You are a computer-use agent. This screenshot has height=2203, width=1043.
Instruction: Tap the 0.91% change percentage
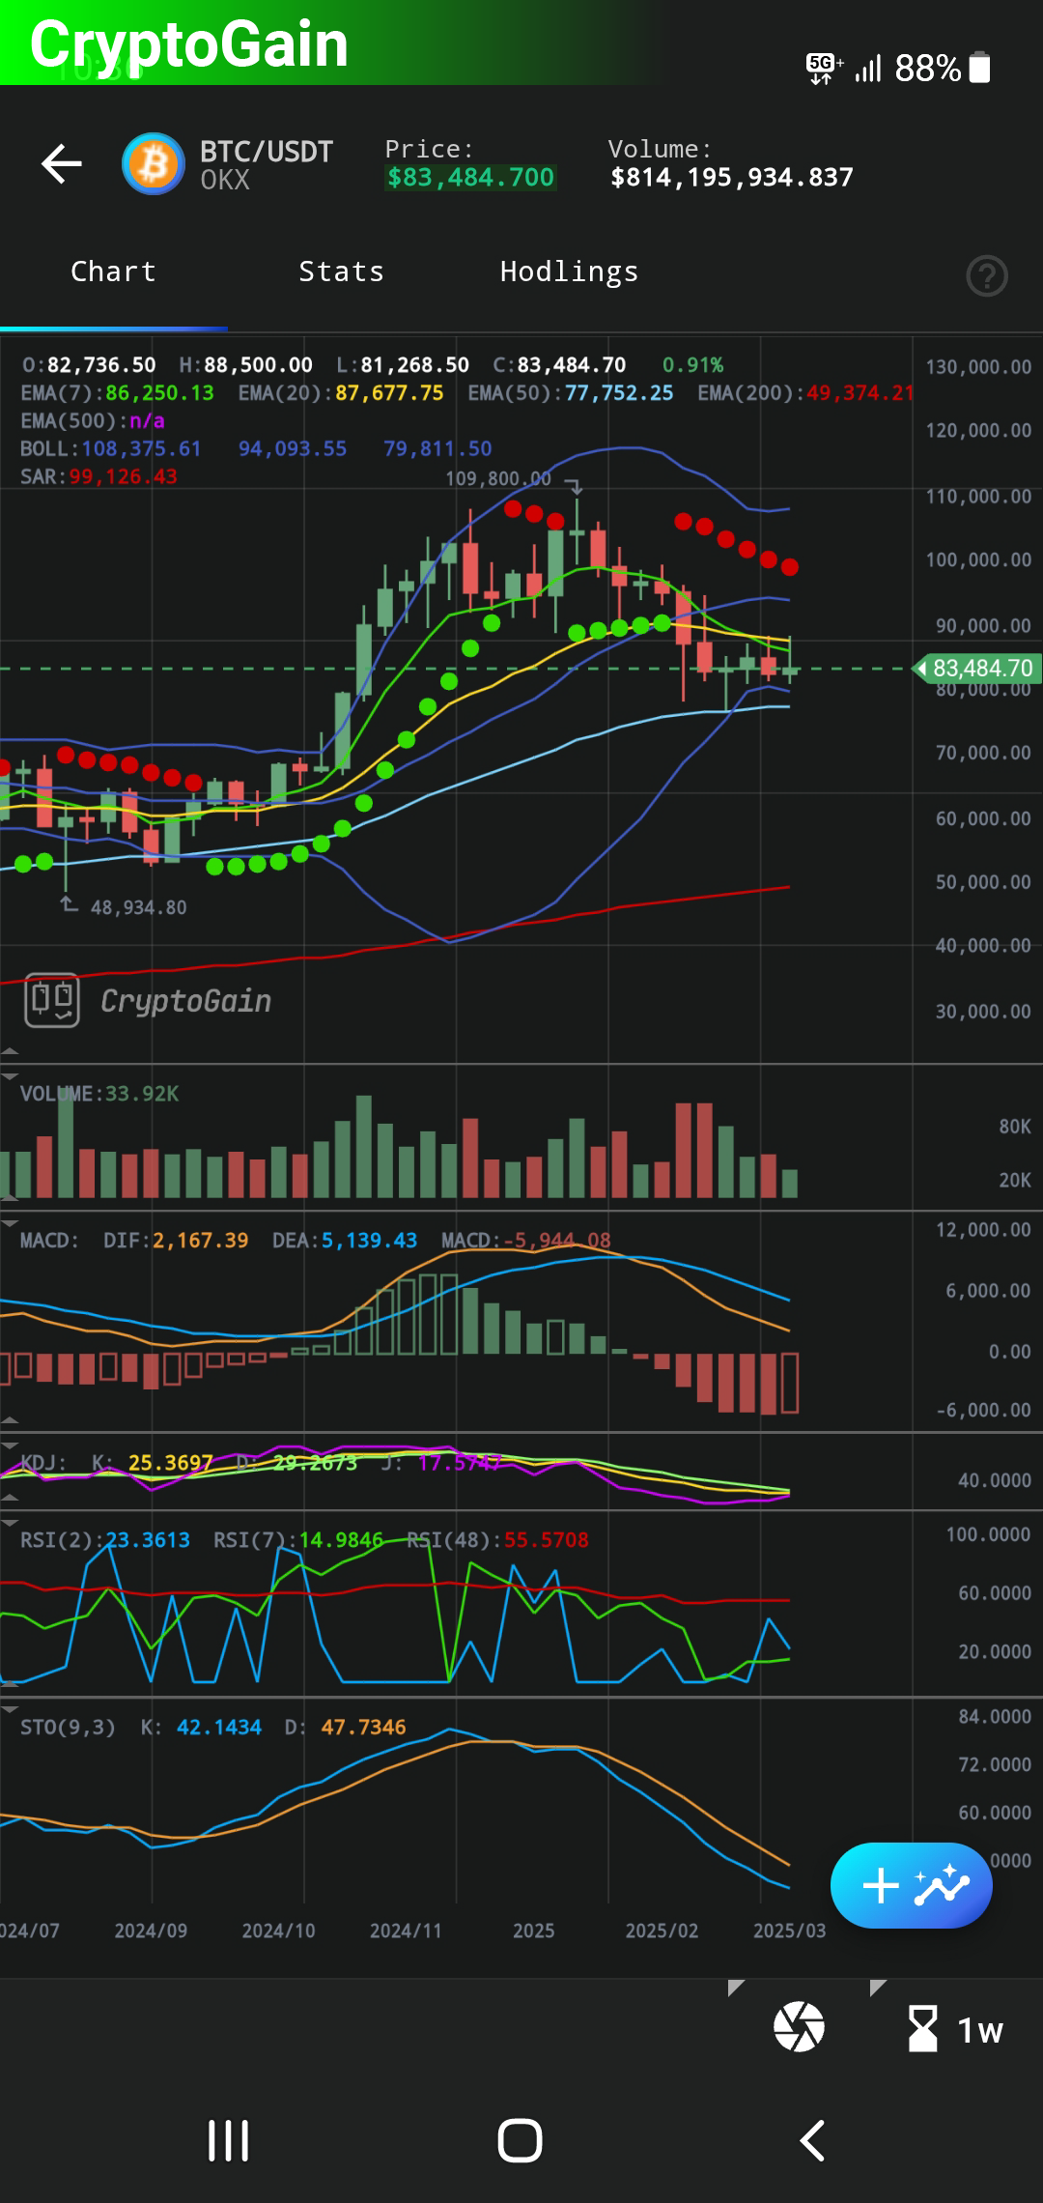(692, 365)
